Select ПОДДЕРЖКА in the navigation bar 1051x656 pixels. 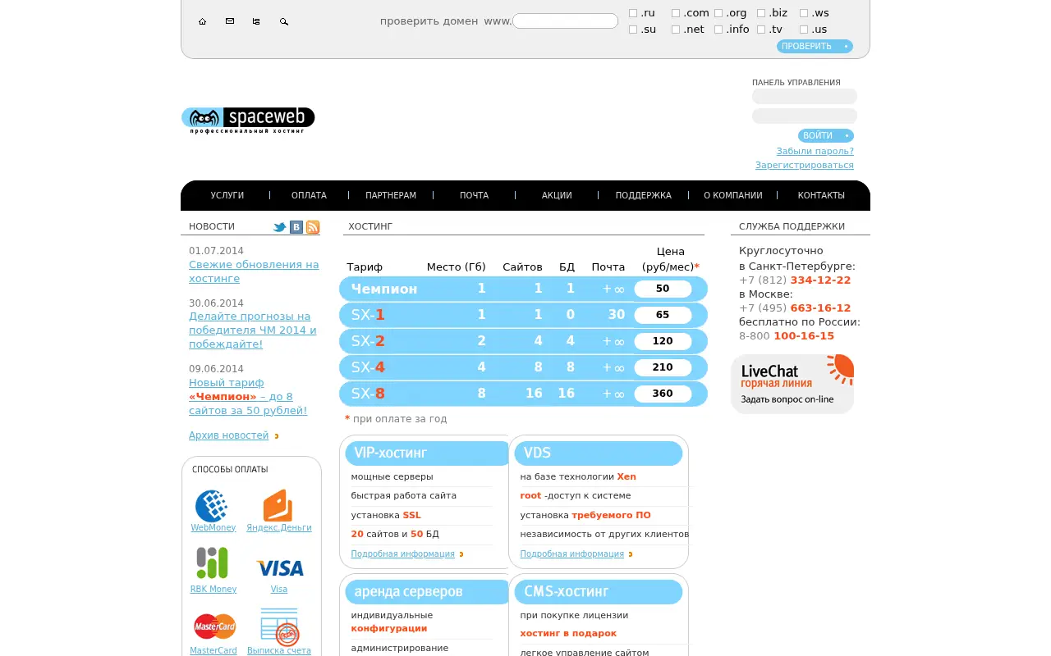644,195
